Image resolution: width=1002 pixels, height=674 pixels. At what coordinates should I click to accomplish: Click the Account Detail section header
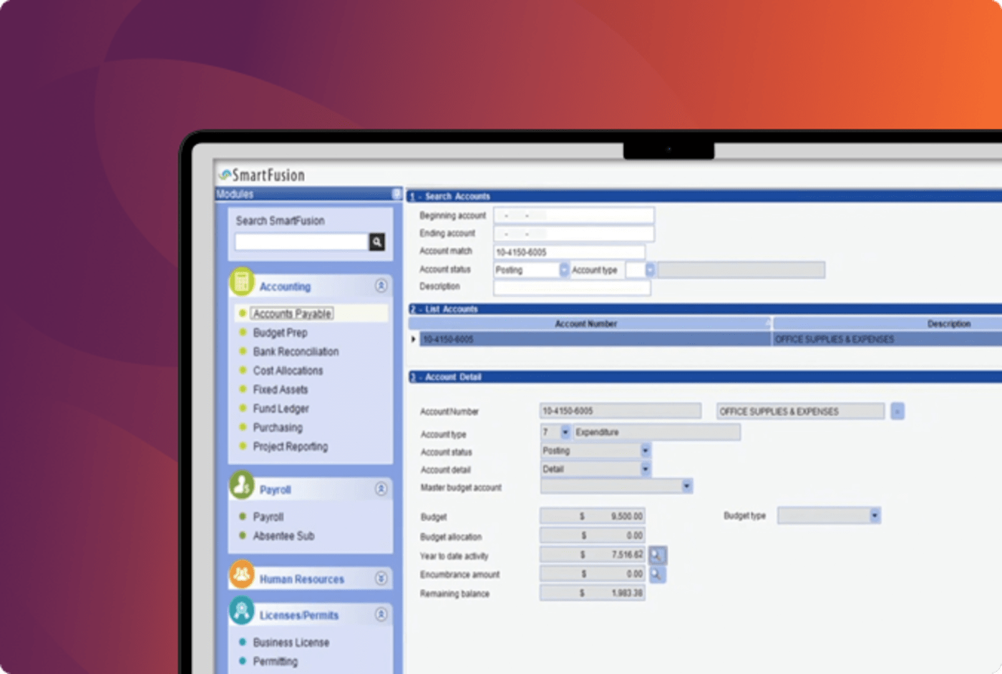pos(705,377)
